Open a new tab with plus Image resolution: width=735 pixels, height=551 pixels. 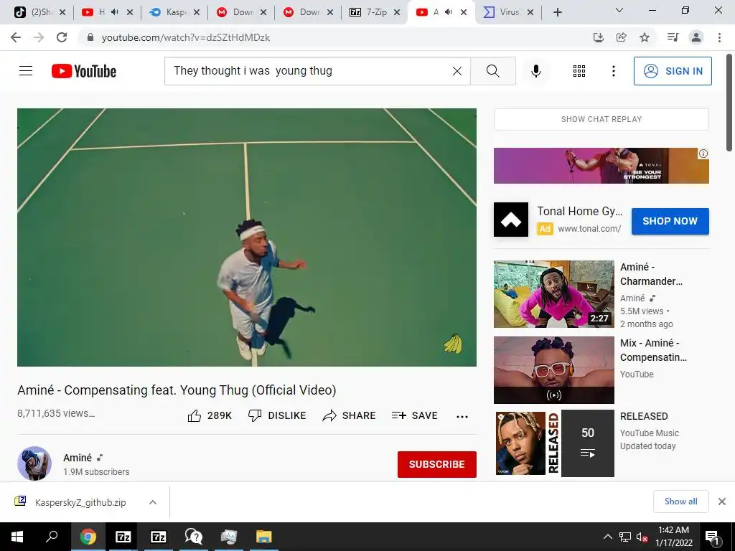coord(557,12)
